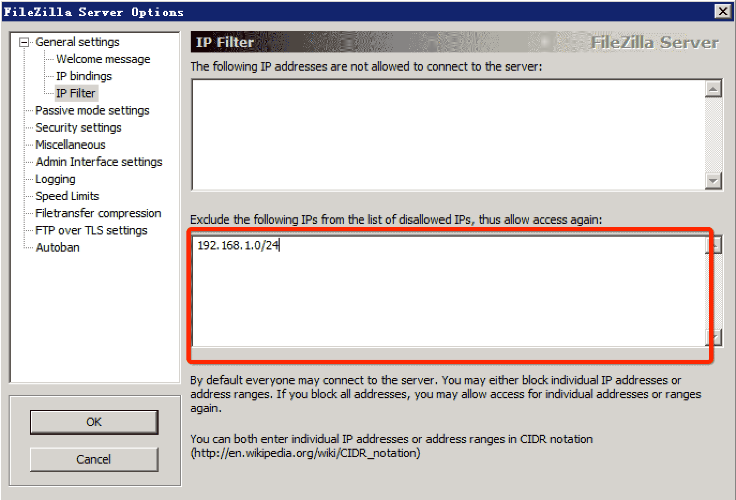
Task: Open the Welcome message page
Action: [x=103, y=59]
